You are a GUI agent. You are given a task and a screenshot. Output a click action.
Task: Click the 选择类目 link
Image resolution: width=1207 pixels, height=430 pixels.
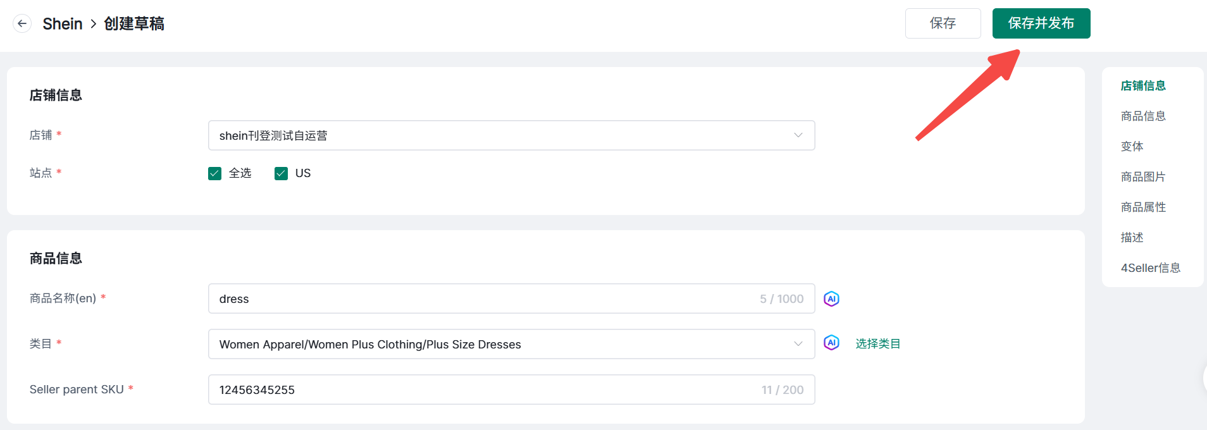(x=878, y=344)
